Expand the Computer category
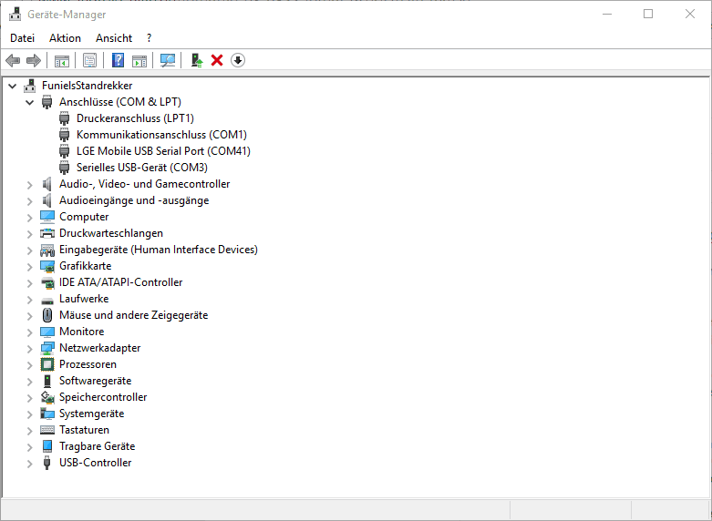Viewport: 712px width, 521px height. (30, 218)
